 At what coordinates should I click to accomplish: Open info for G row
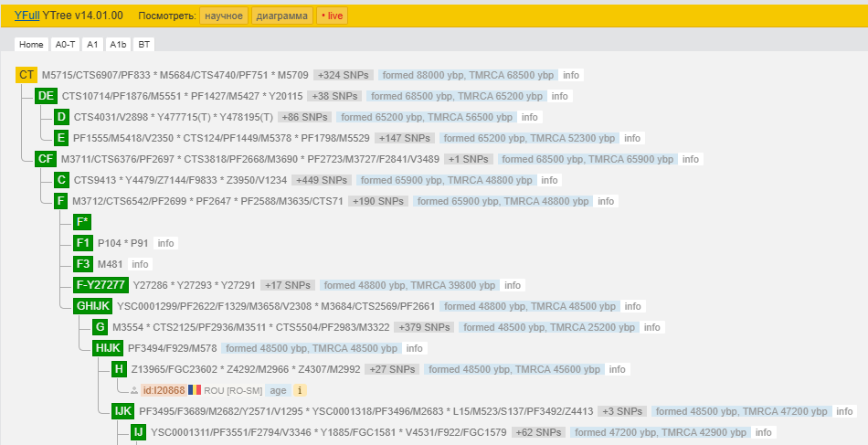click(x=652, y=328)
